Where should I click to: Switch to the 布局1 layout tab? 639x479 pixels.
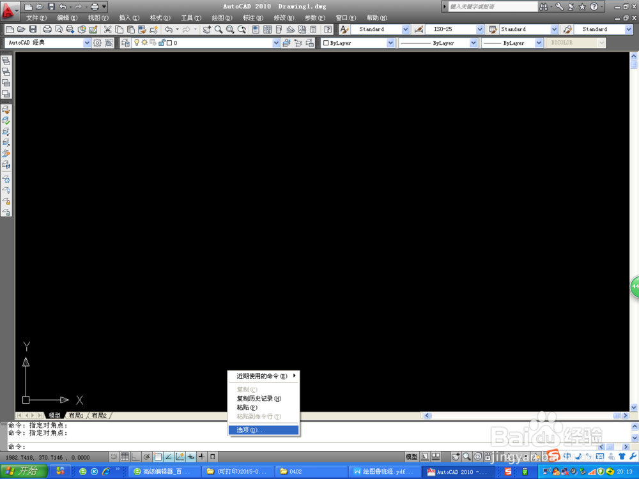tap(76, 416)
